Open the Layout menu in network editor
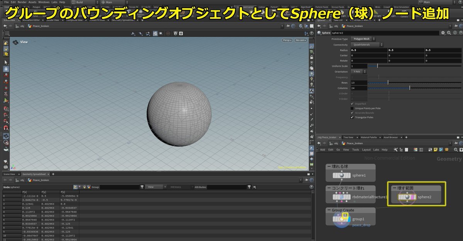The width and height of the screenshot is (463, 241). coord(366,150)
